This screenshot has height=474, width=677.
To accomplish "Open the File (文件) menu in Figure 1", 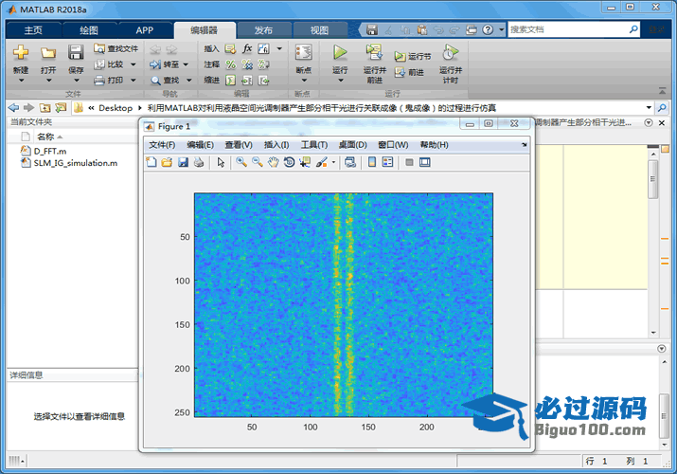I will click(162, 145).
